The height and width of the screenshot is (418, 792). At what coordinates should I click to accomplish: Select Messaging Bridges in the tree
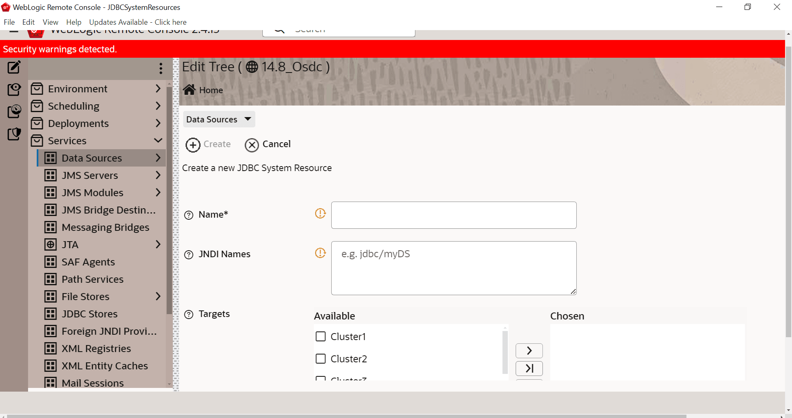click(105, 227)
